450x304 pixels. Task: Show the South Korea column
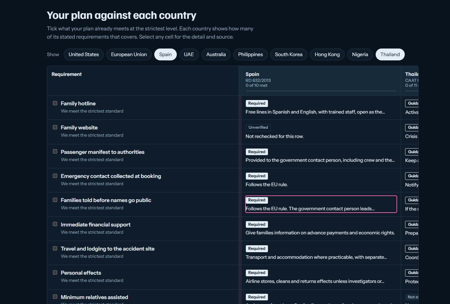(x=289, y=54)
